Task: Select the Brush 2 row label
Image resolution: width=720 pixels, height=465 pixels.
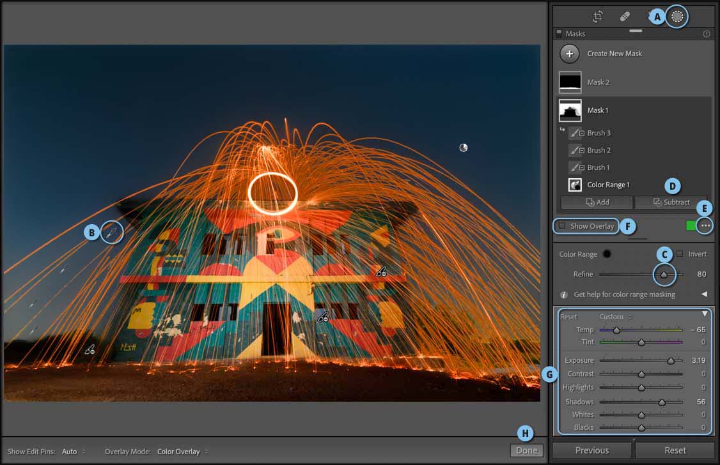Action: [599, 150]
